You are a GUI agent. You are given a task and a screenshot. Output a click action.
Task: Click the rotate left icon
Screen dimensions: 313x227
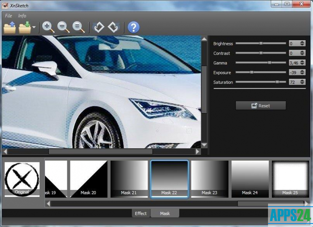point(99,27)
